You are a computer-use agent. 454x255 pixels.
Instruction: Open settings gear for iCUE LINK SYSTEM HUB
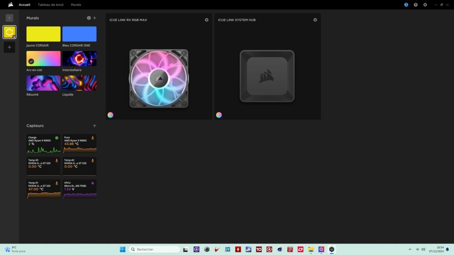coord(315,20)
